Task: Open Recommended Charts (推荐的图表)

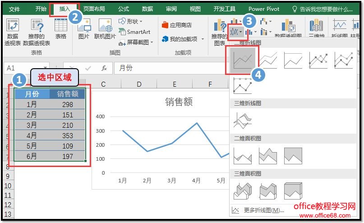Action: 219,33
